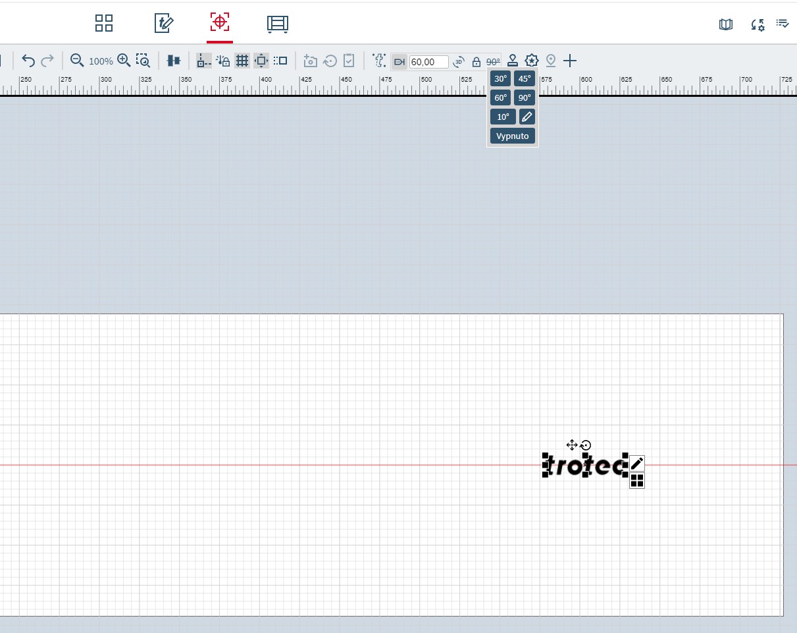Toggle the strikethrough 90° snap option

point(493,62)
